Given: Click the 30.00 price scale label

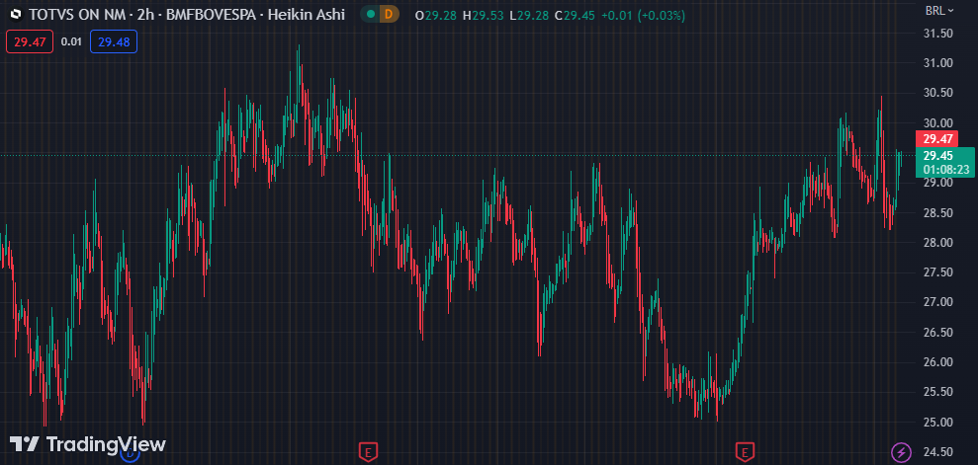Looking at the screenshot, I should [938, 122].
